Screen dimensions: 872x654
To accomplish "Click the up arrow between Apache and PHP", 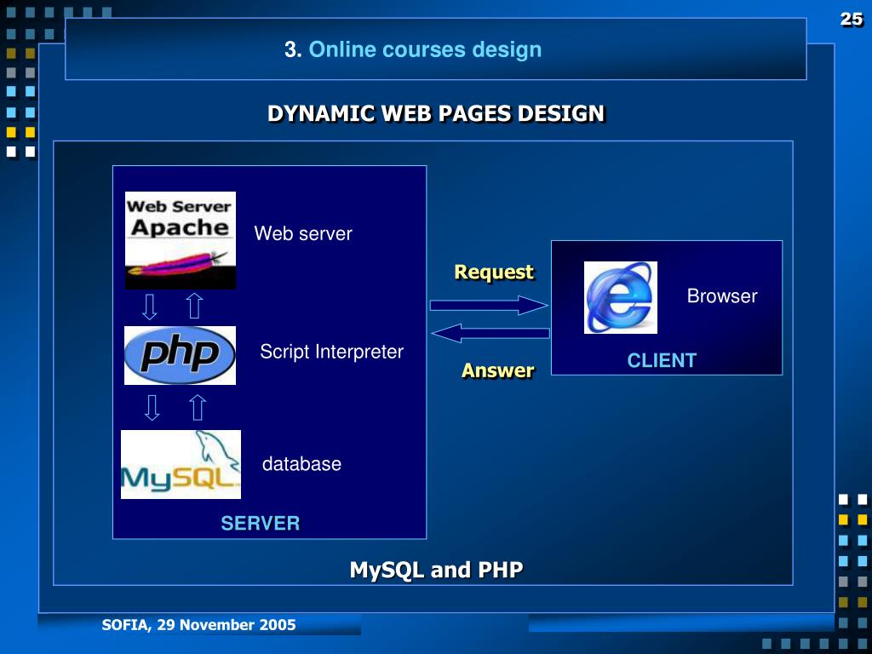I will pyautogui.click(x=194, y=306).
